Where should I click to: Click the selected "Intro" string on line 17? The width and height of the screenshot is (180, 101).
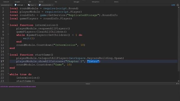pos(93,61)
